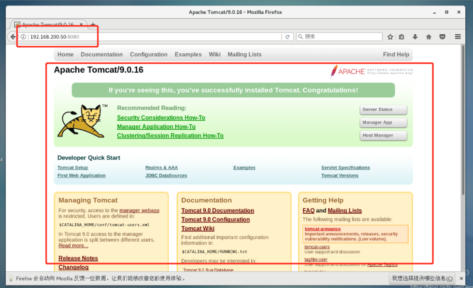This screenshot has width=473, height=288.
Task: Bookmark this page with the star icon
Action: pos(390,37)
